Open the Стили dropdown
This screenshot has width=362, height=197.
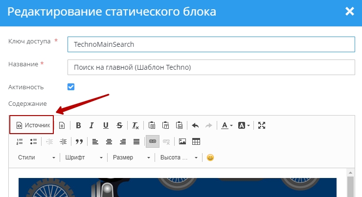pos(36,158)
